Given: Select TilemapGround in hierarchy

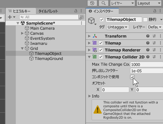Looking at the screenshot, I should [49, 59].
